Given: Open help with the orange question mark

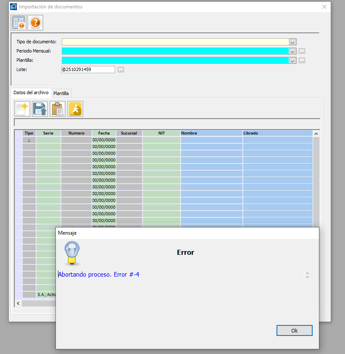Looking at the screenshot, I should (35, 23).
